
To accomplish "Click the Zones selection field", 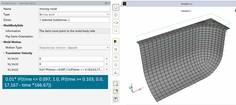I will pos(74,20).
